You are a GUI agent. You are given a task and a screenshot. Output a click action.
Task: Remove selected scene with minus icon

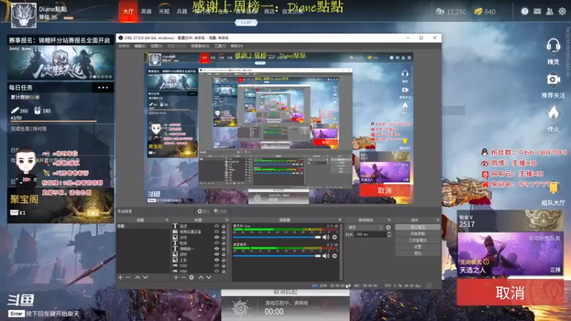(128, 277)
